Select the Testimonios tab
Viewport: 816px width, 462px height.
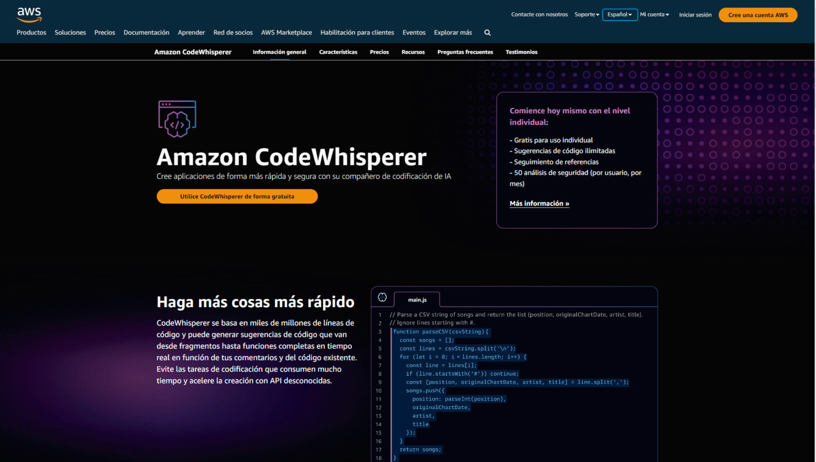[x=521, y=52]
